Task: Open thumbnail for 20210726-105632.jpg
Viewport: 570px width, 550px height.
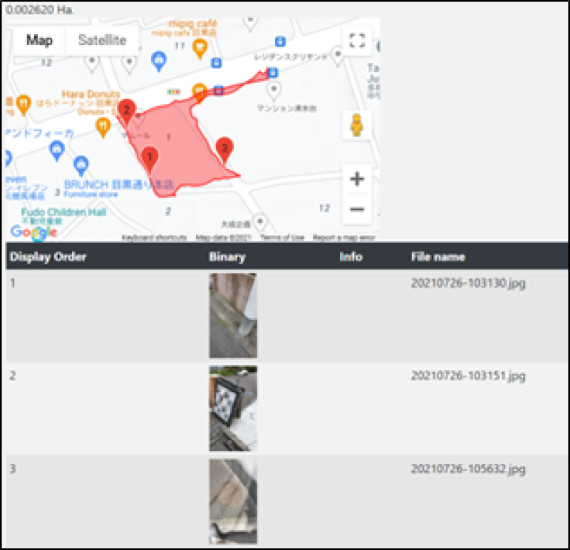Action: pos(233,501)
